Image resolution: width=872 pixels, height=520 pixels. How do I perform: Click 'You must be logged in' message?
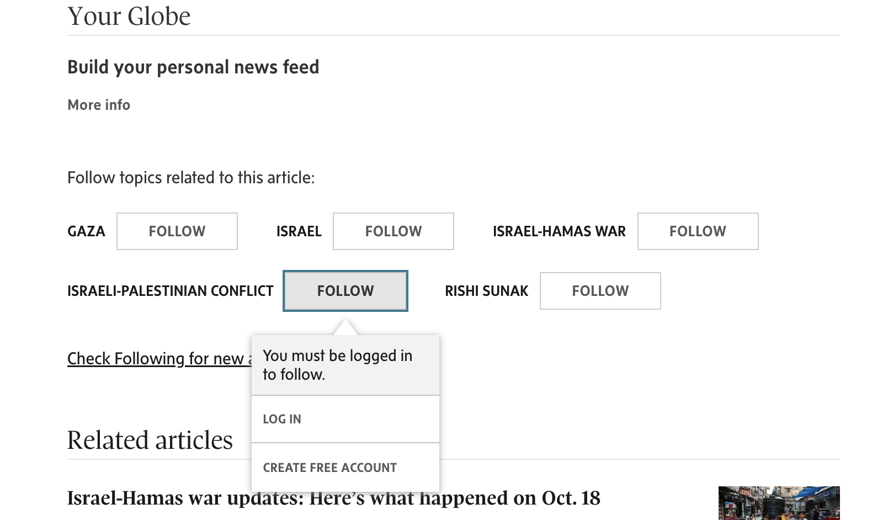[x=338, y=365]
